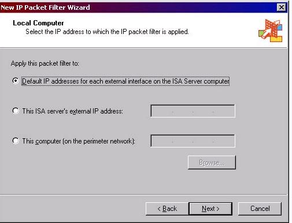292x223 pixels.
Task: Click the 'New IP Packet Filter Wizard' title bar
Action: (x=135, y=7)
